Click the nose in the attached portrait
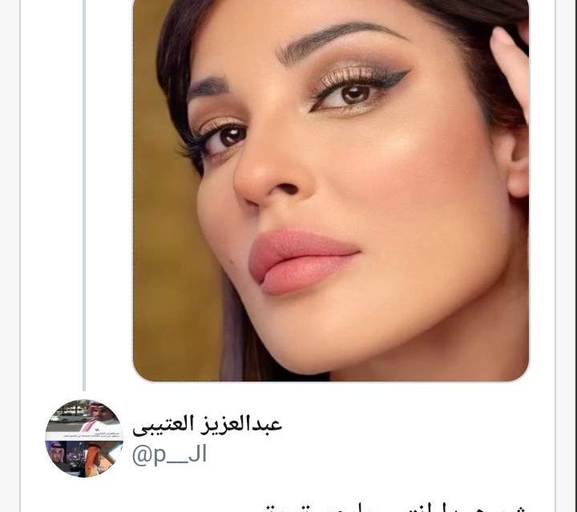The height and width of the screenshot is (512, 577). (x=271, y=176)
